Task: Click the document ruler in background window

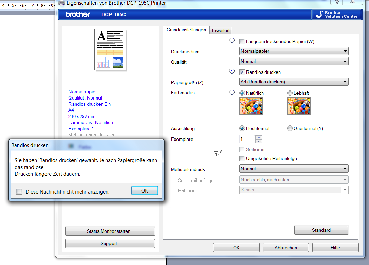Action: coord(28,5)
